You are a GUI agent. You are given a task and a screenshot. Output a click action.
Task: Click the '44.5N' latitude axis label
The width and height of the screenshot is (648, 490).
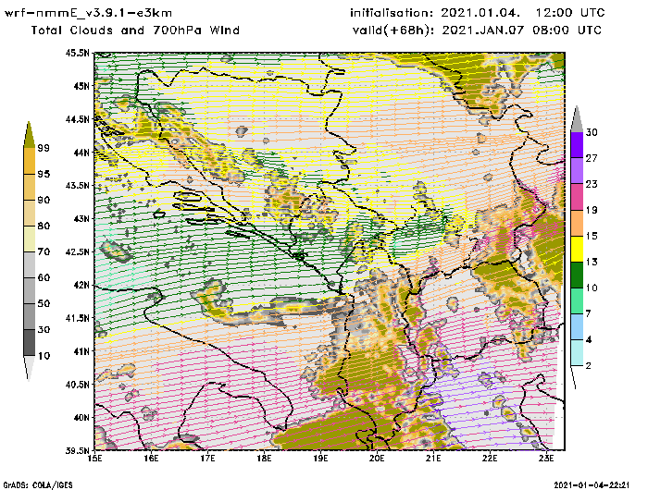(x=77, y=119)
